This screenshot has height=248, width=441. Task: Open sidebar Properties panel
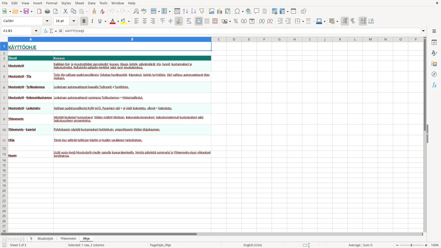pyautogui.click(x=434, y=43)
